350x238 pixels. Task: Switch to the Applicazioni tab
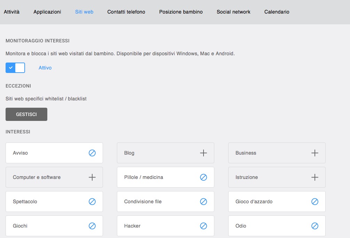pos(47,11)
